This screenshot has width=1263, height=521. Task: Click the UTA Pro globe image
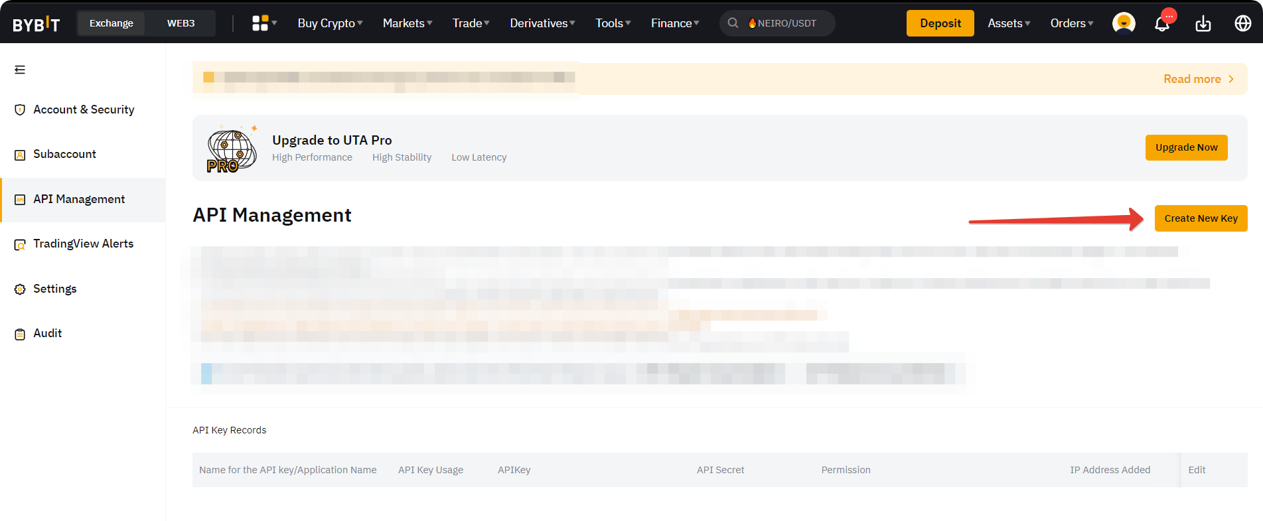pyautogui.click(x=232, y=149)
